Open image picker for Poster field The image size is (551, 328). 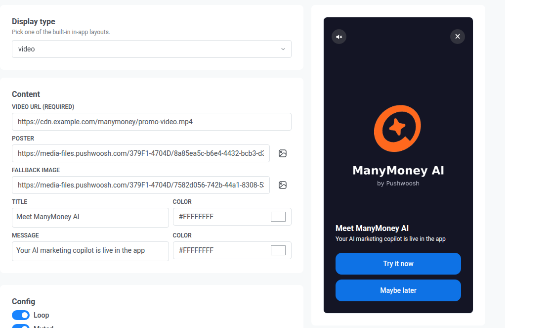pyautogui.click(x=283, y=153)
